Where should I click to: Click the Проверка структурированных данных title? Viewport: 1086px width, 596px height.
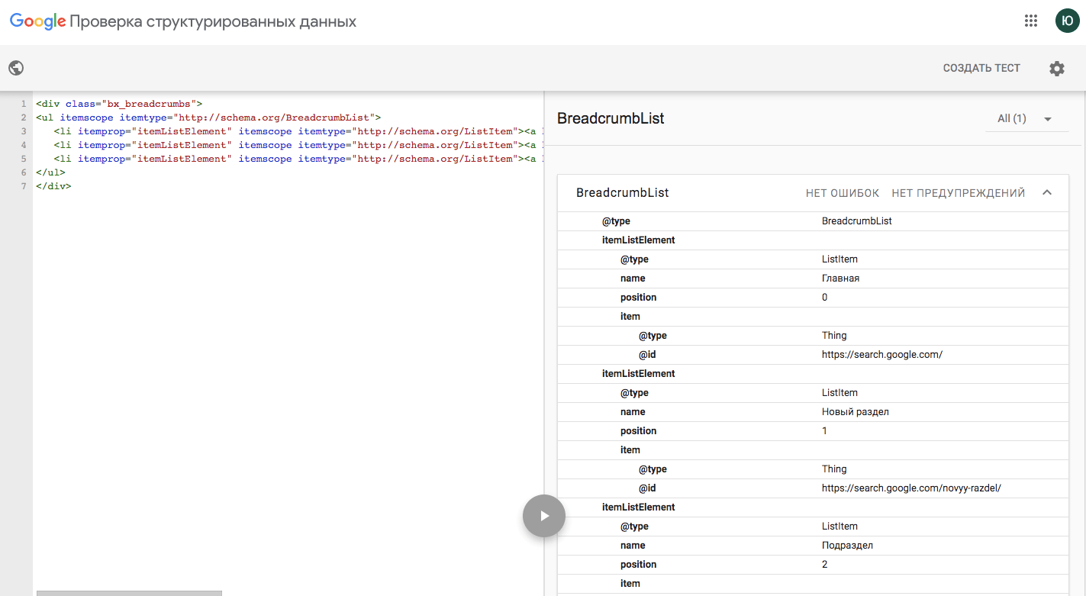pyautogui.click(x=213, y=22)
